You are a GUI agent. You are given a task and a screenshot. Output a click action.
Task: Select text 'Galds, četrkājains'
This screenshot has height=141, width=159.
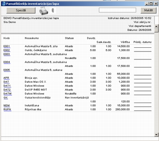click(36, 50)
